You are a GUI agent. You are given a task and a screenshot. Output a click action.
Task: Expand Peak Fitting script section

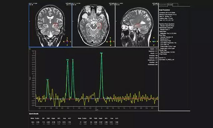tap(162, 35)
